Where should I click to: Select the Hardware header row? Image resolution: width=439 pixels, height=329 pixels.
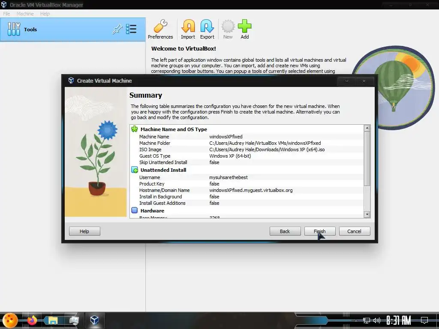point(152,211)
